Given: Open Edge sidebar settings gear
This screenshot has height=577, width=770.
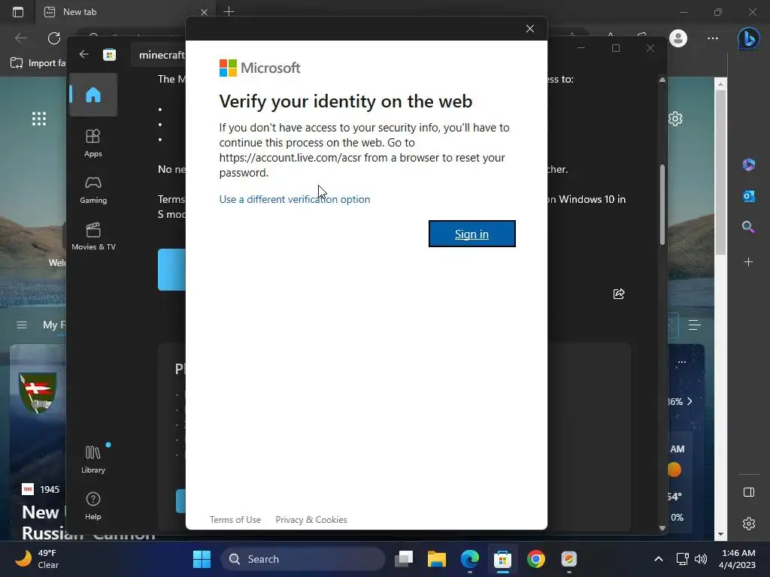Looking at the screenshot, I should 748,524.
